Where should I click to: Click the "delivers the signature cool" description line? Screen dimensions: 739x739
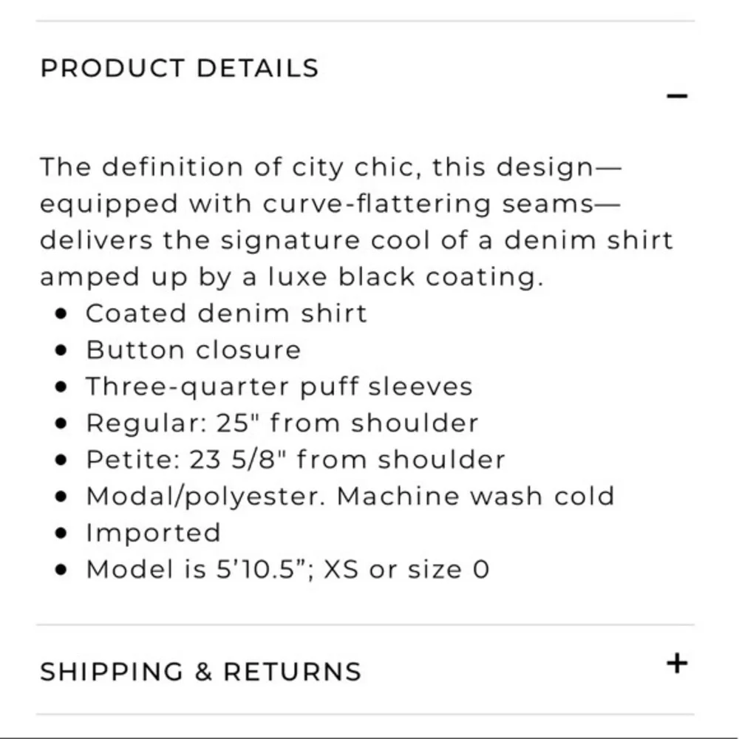[x=355, y=240]
